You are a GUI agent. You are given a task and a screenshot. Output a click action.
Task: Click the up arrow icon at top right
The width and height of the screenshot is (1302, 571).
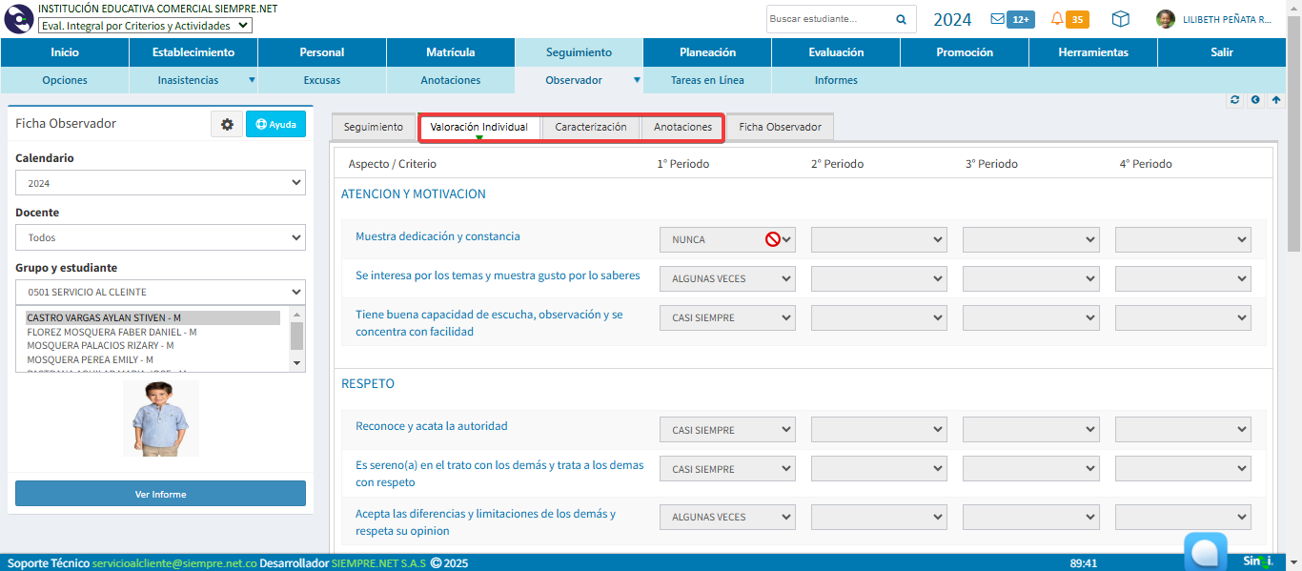click(x=1276, y=99)
